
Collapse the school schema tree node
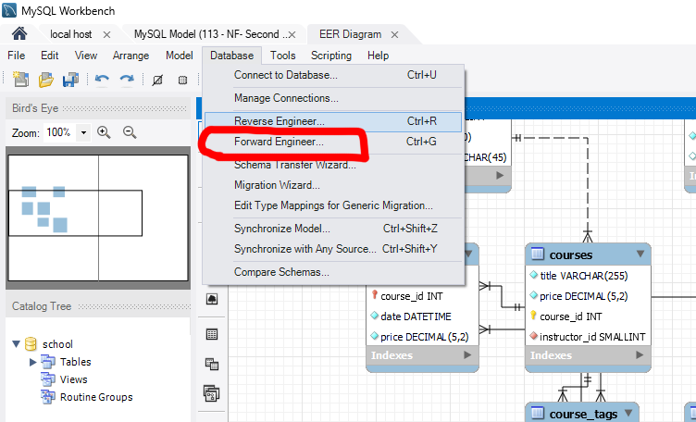(x=17, y=343)
